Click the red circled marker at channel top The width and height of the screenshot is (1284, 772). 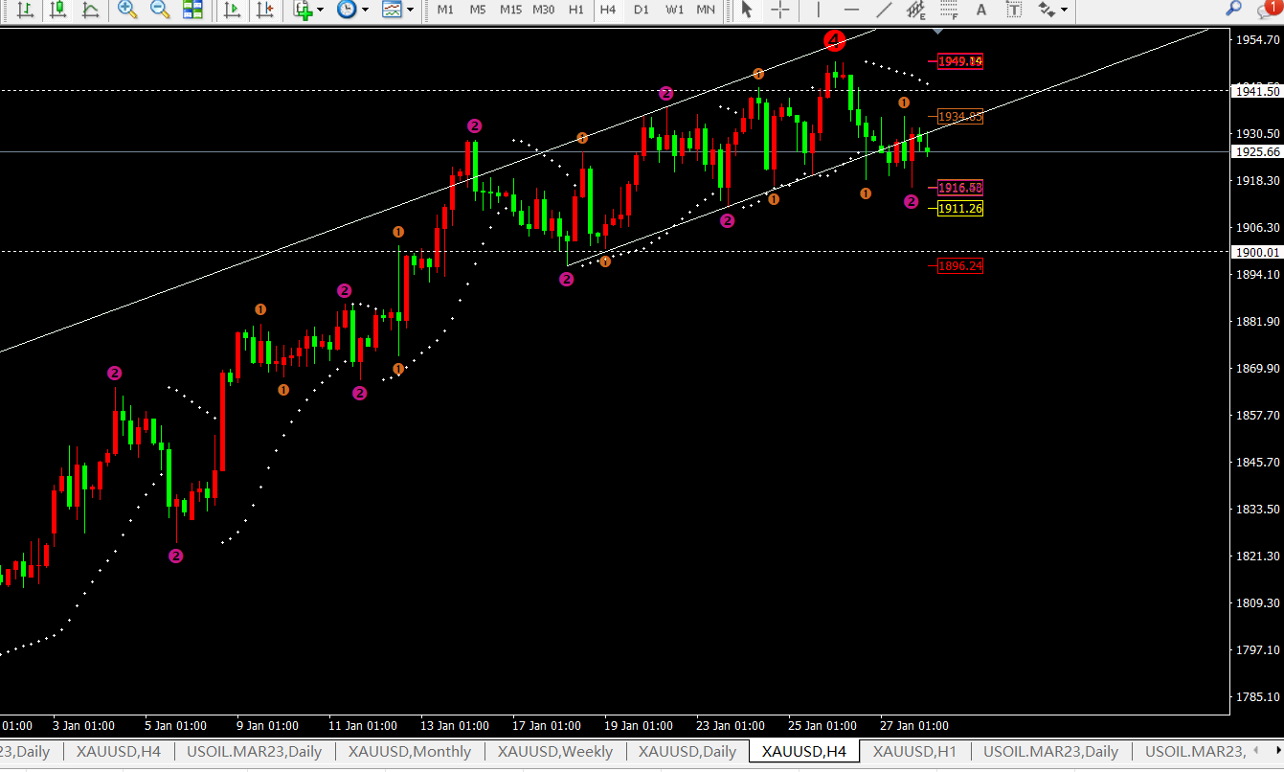[835, 40]
